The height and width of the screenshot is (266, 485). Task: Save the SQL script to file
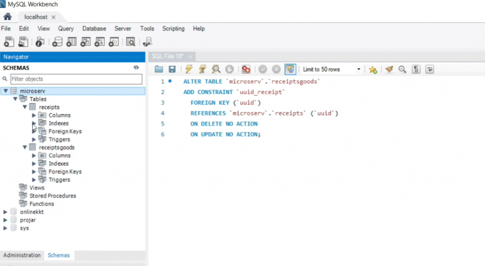coord(172,69)
